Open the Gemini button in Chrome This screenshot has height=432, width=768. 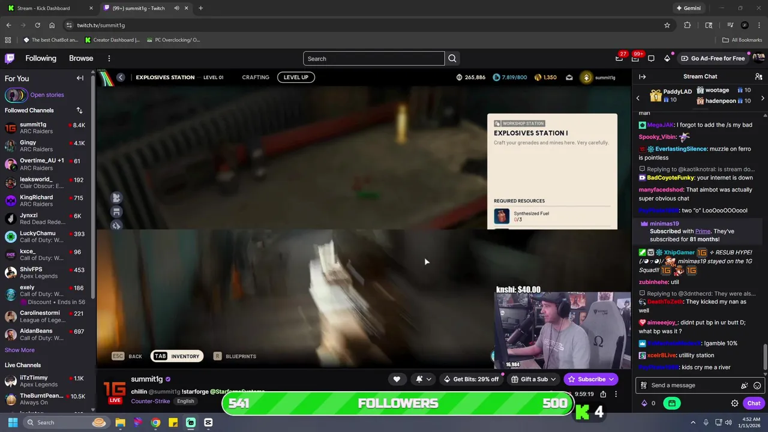click(688, 8)
